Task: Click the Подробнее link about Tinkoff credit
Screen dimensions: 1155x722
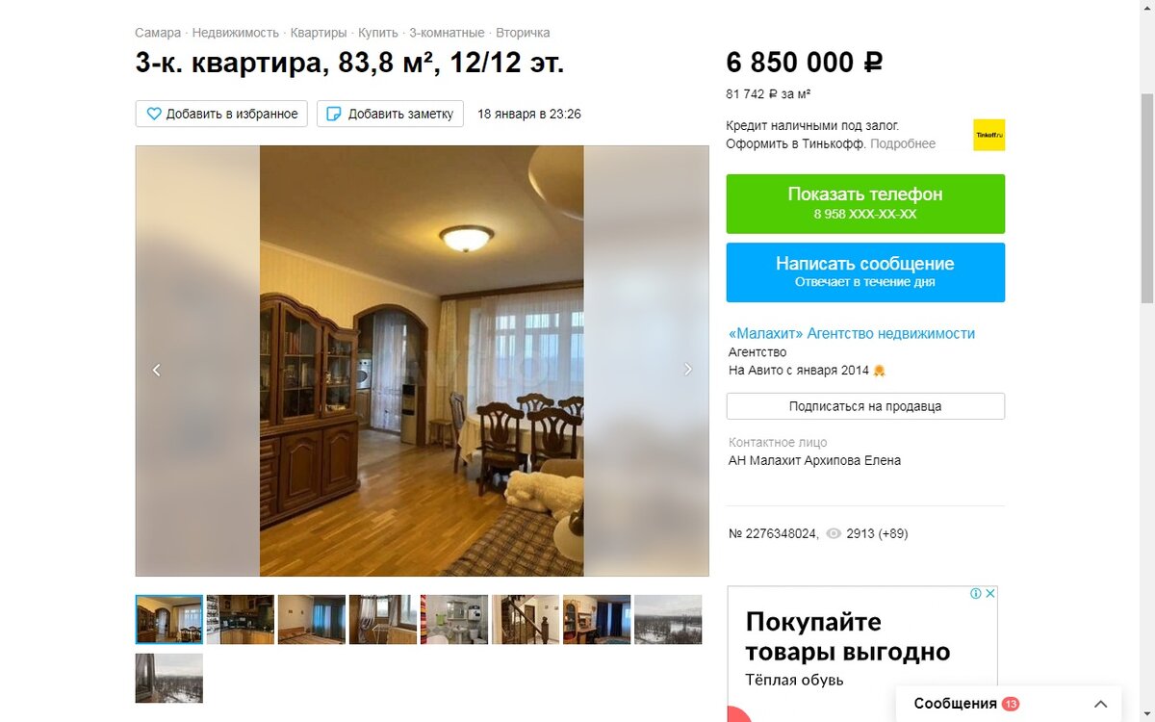Action: [x=903, y=143]
